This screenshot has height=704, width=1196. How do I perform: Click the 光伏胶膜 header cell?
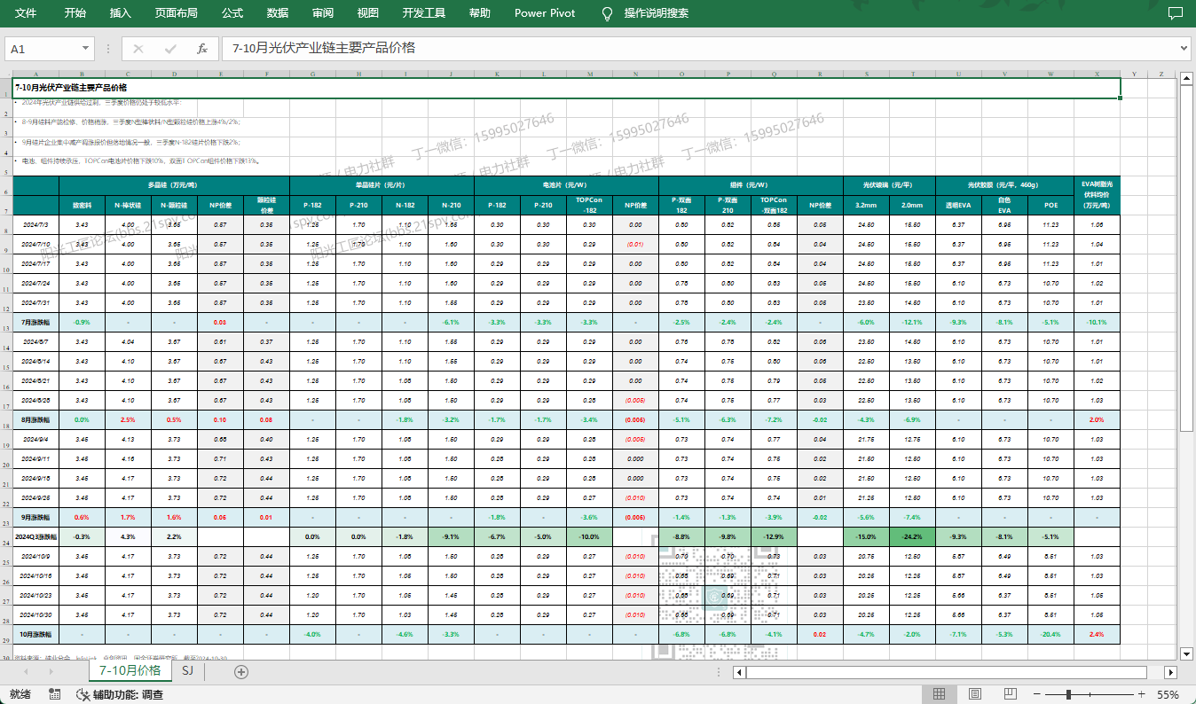(x=1004, y=185)
